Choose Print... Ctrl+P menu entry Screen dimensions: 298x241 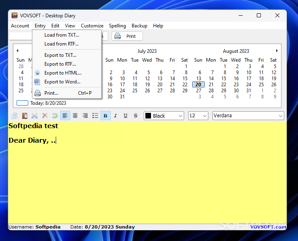pyautogui.click(x=67, y=93)
